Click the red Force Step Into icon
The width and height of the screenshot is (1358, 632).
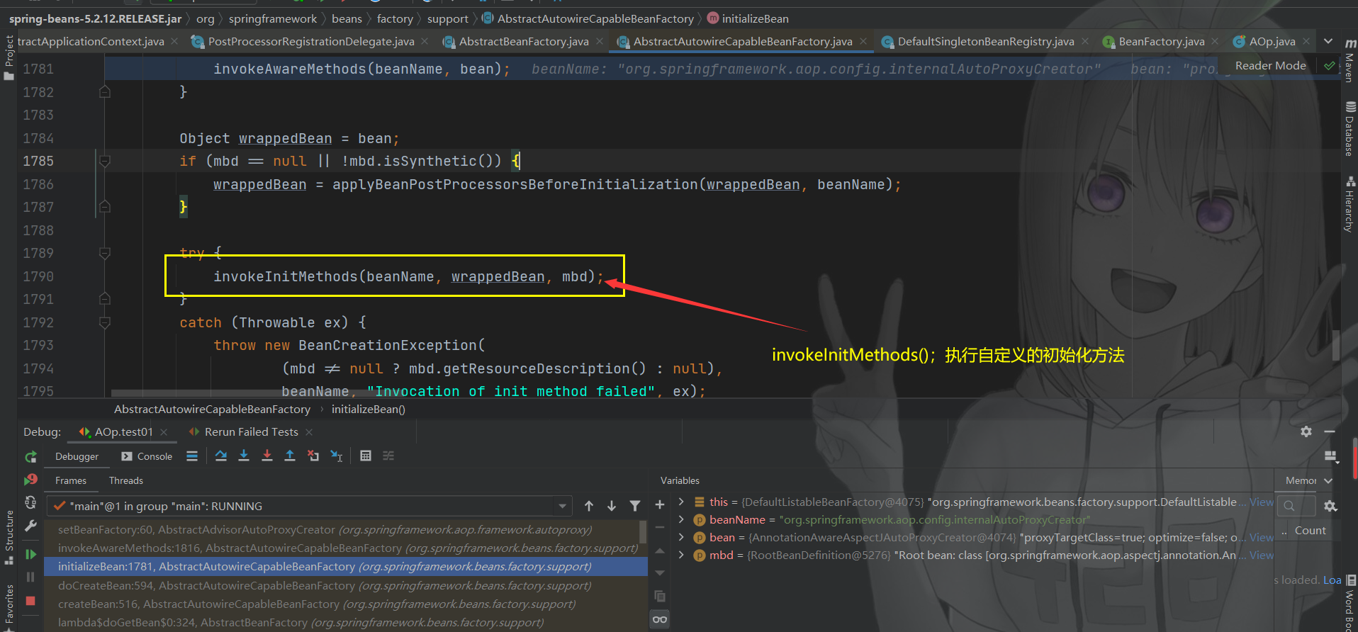267,456
